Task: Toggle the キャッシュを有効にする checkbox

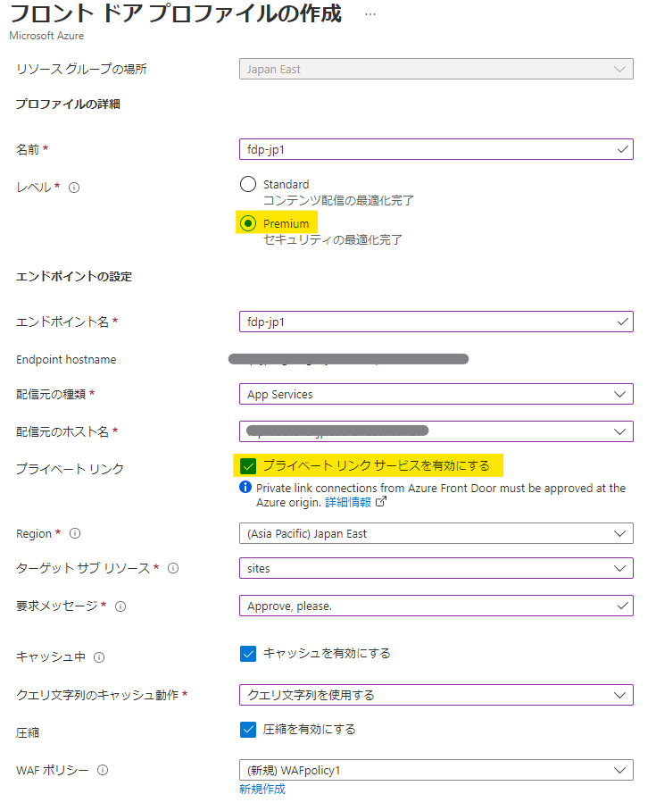Action: click(x=248, y=654)
